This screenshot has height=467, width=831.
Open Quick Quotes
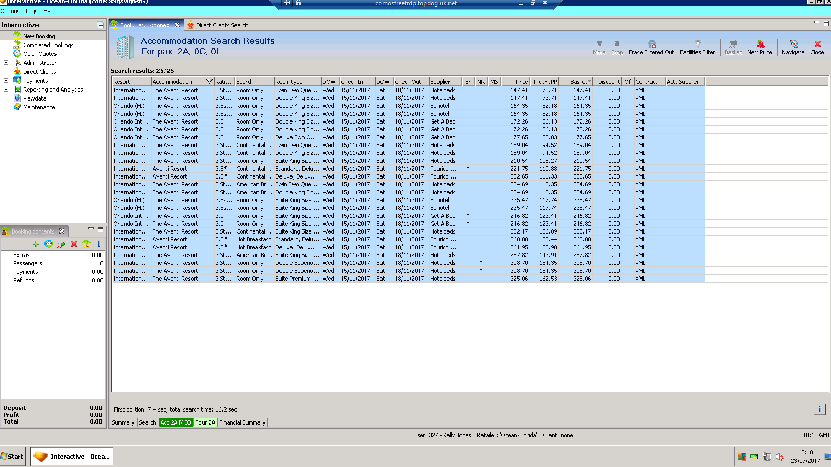(x=40, y=54)
